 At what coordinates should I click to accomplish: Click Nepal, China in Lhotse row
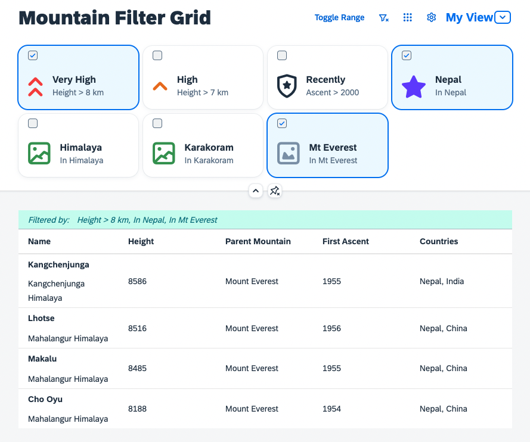click(444, 329)
